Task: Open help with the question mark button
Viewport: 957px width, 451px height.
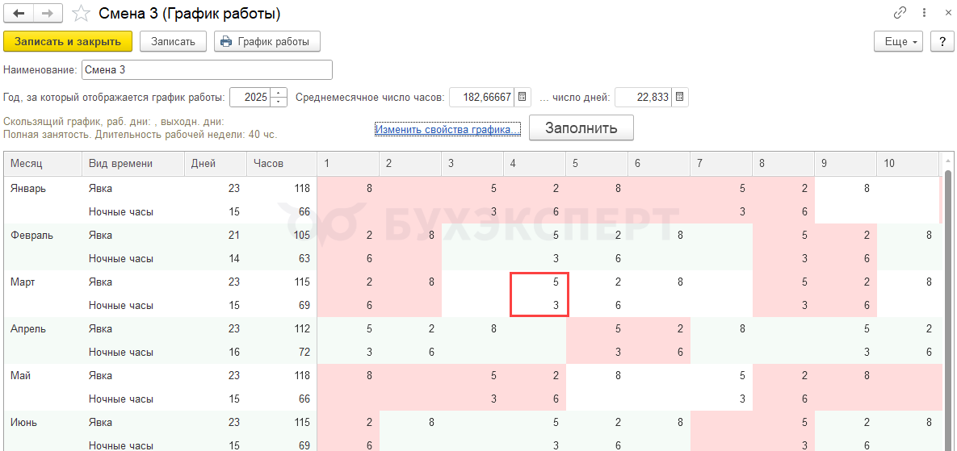Action: tap(942, 41)
